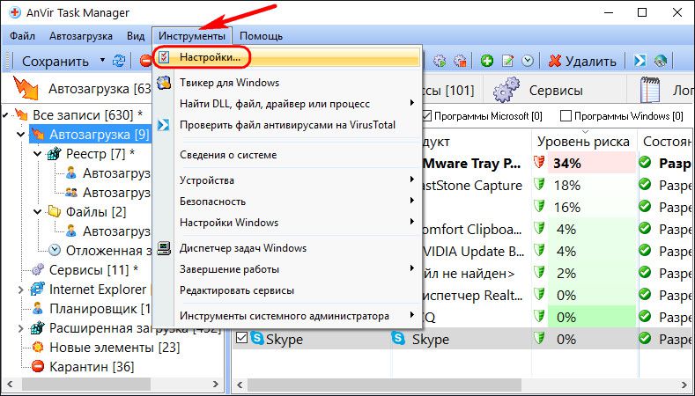Click the Диспетчер задач Windows icon
The height and width of the screenshot is (396, 695).
(x=163, y=248)
